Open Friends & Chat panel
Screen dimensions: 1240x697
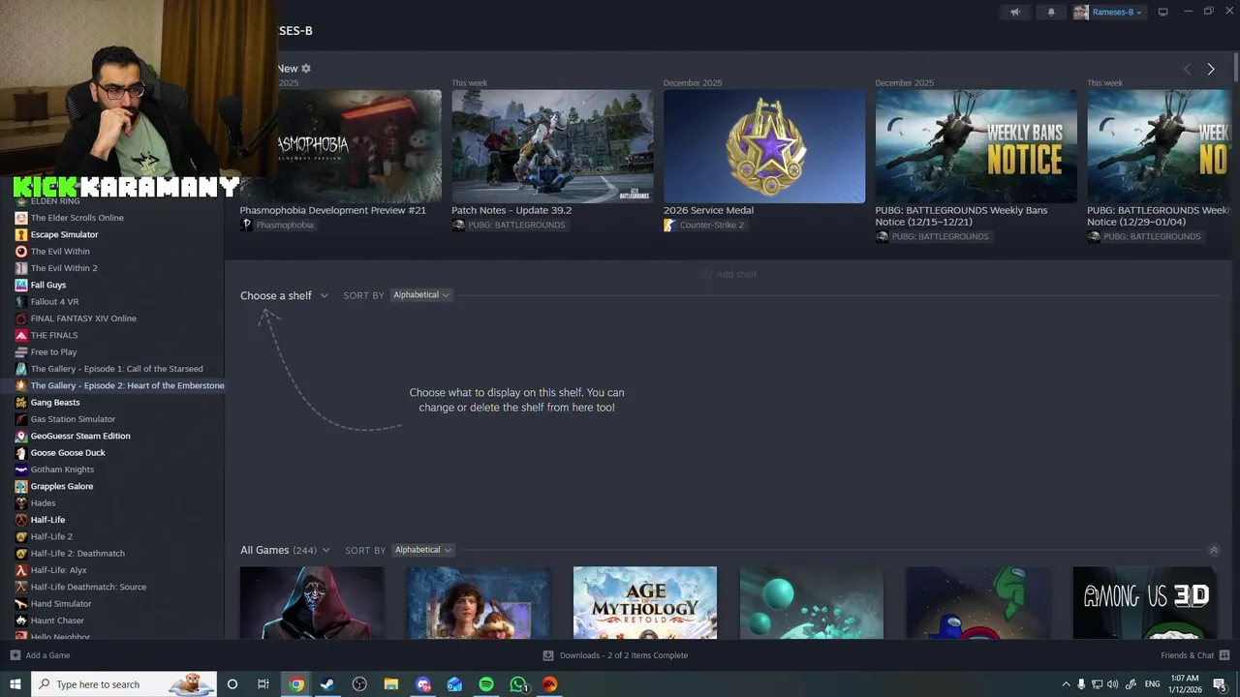pos(1194,655)
